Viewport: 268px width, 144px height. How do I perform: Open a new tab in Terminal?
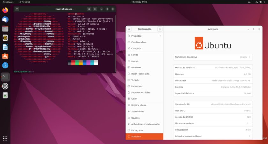point(17,9)
